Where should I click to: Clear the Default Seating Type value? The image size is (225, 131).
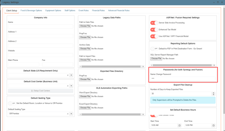pos(68,114)
